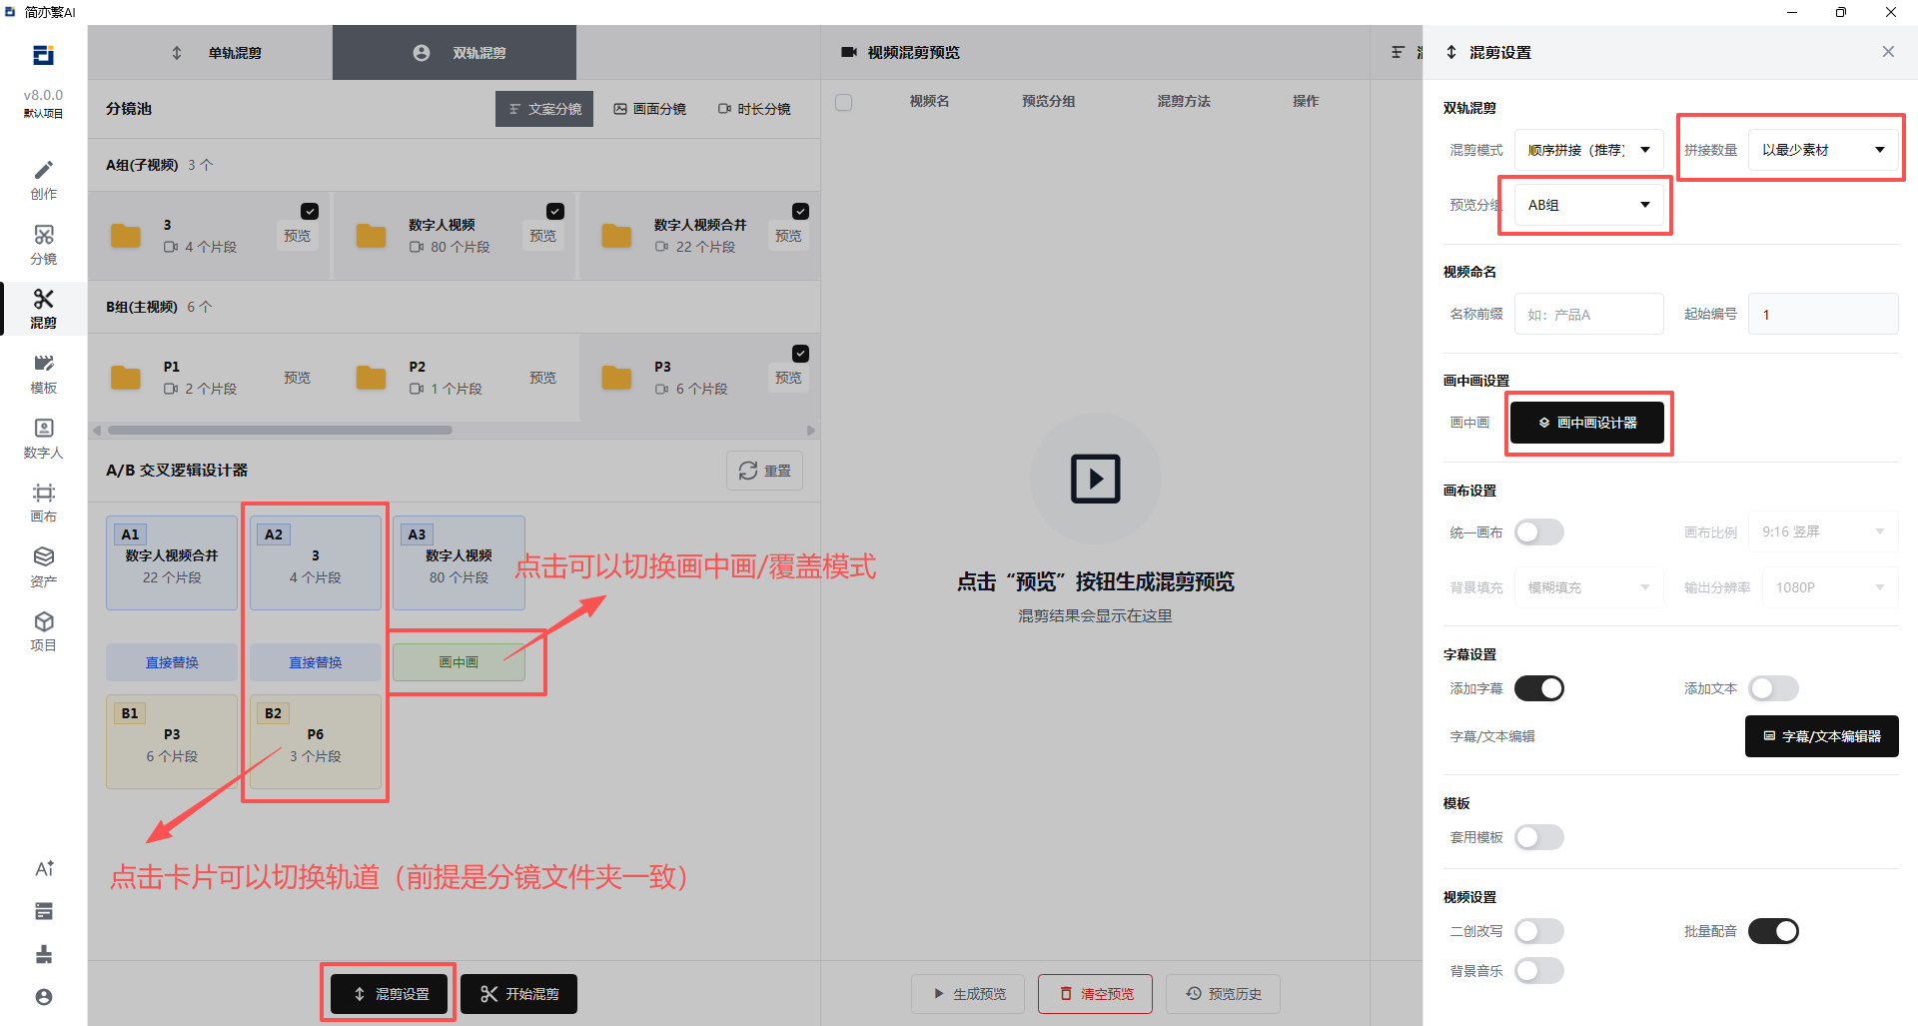Click the stamp icon in lower sidebar
This screenshot has width=1918, height=1026.
point(44,954)
